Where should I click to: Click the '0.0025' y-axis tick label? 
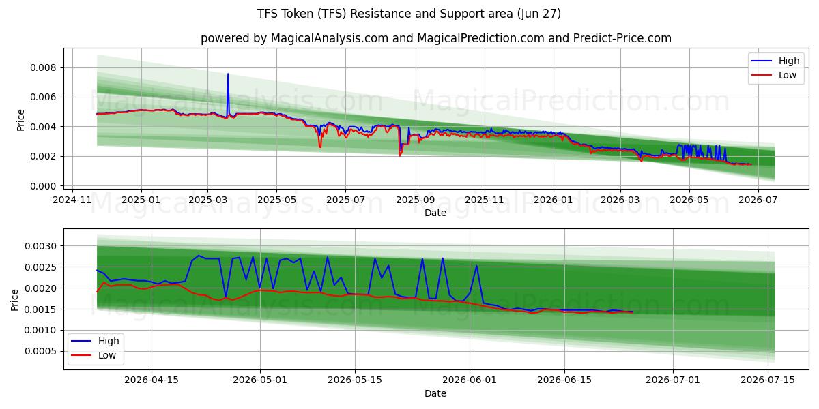(x=41, y=267)
